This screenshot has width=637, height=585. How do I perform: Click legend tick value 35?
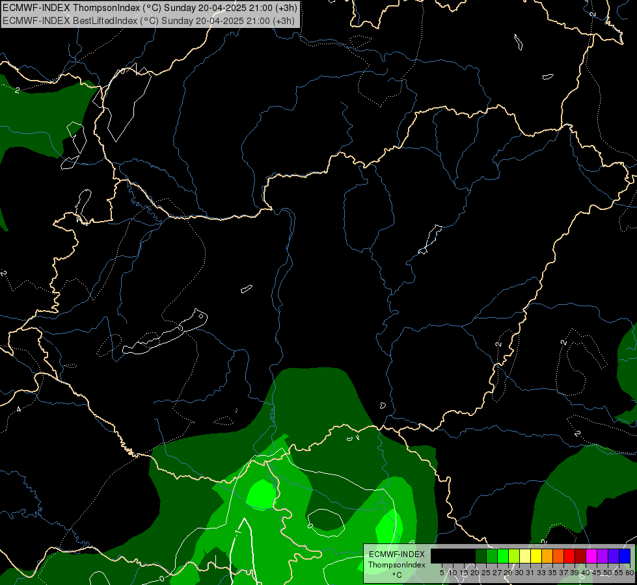[x=552, y=573]
